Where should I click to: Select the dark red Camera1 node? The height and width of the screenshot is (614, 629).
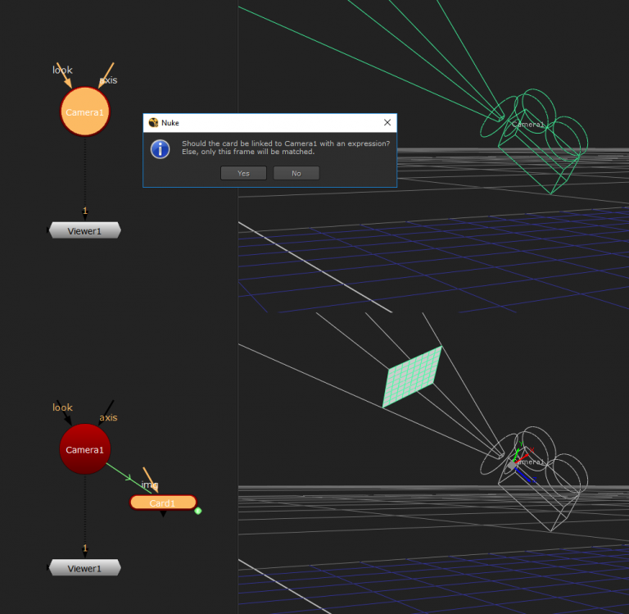(84, 449)
